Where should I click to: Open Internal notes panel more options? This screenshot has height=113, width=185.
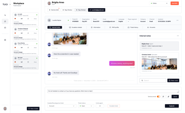pyautogui.click(x=178, y=36)
